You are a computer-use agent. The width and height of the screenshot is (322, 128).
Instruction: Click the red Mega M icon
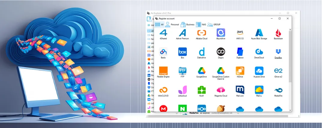point(163,109)
